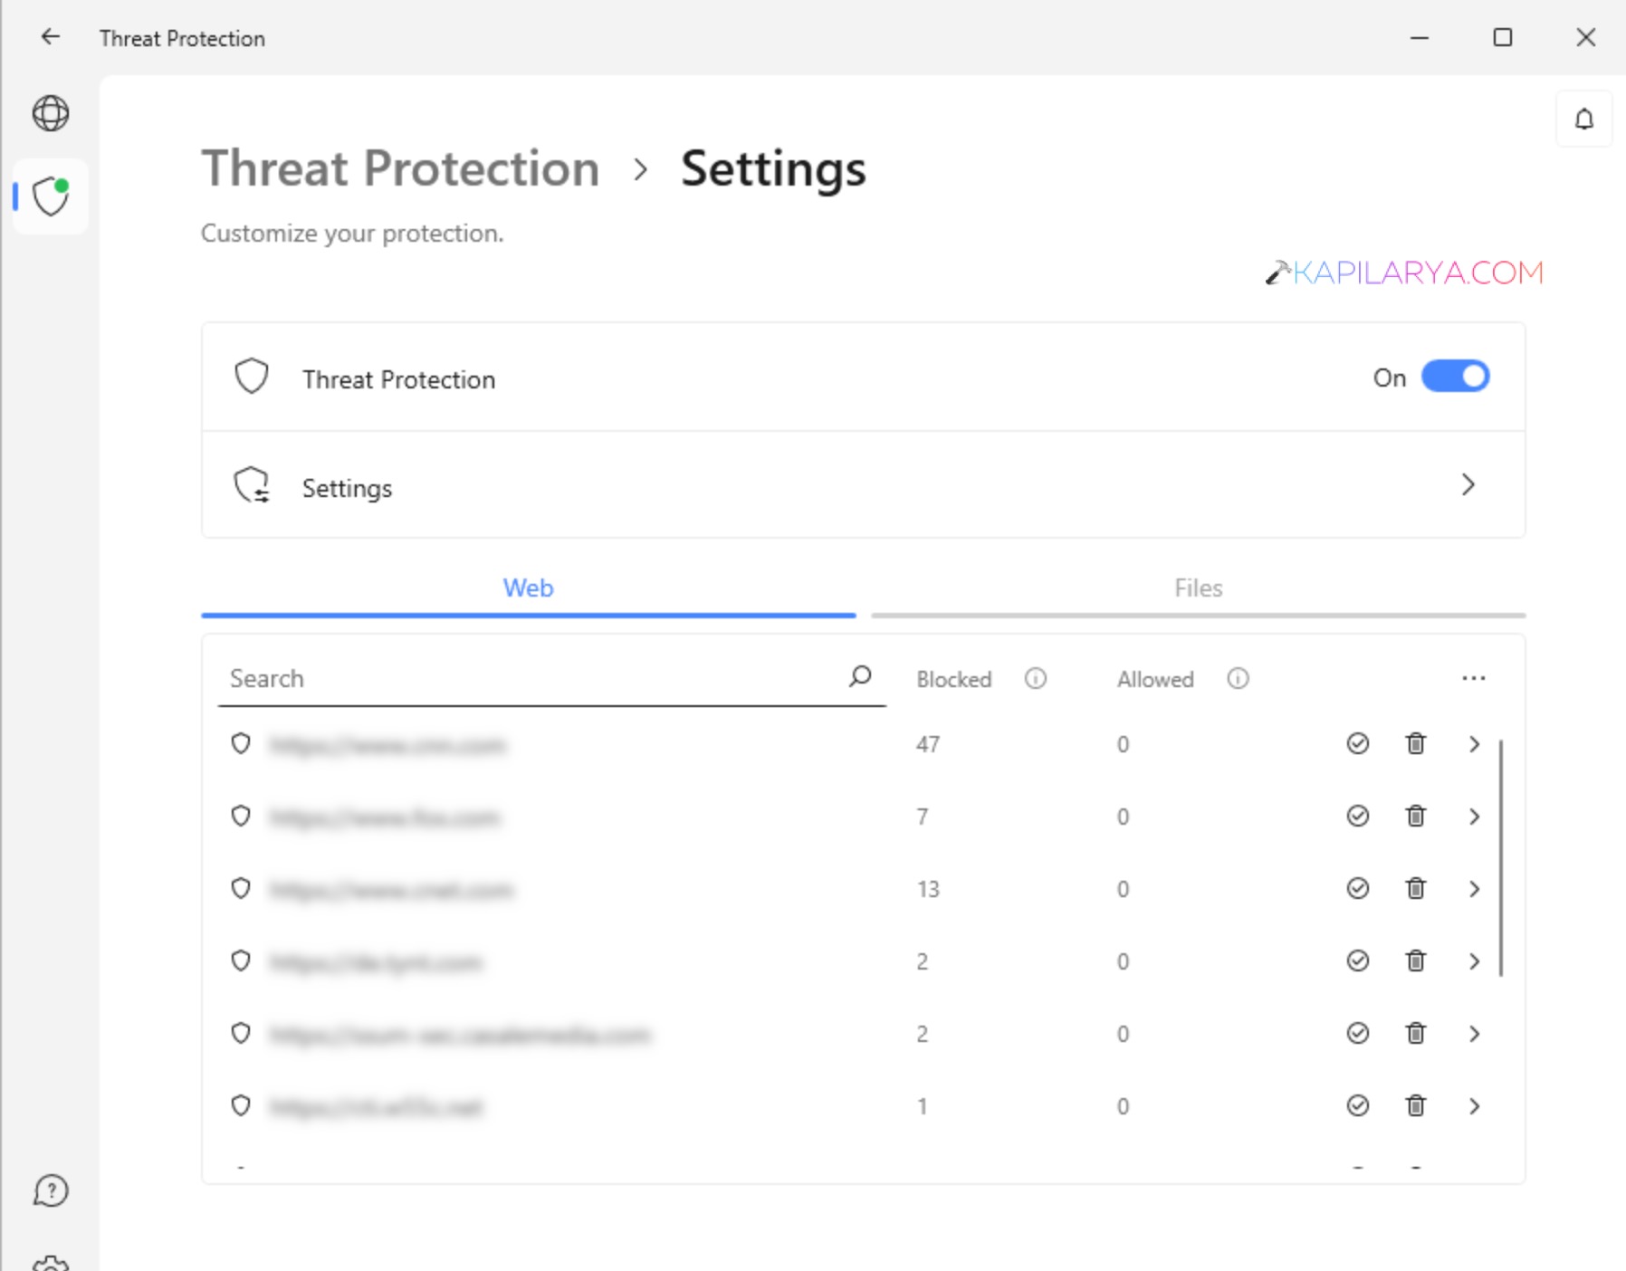Open the VPN globe sidebar icon
1626x1271 pixels.
click(51, 113)
